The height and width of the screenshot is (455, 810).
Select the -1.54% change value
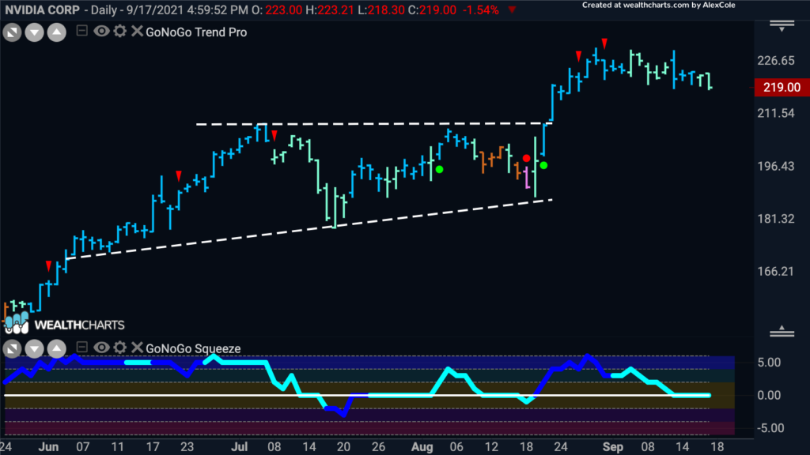[x=480, y=9]
